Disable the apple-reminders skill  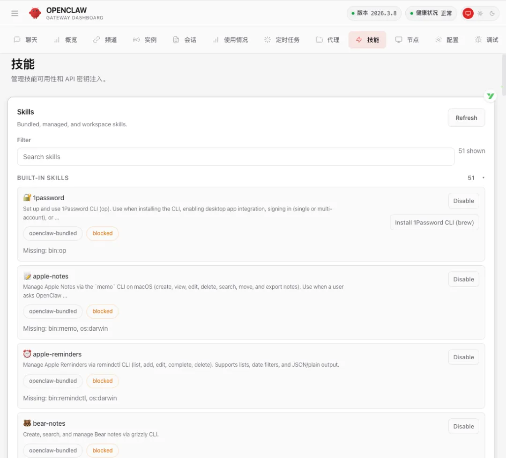click(x=463, y=357)
